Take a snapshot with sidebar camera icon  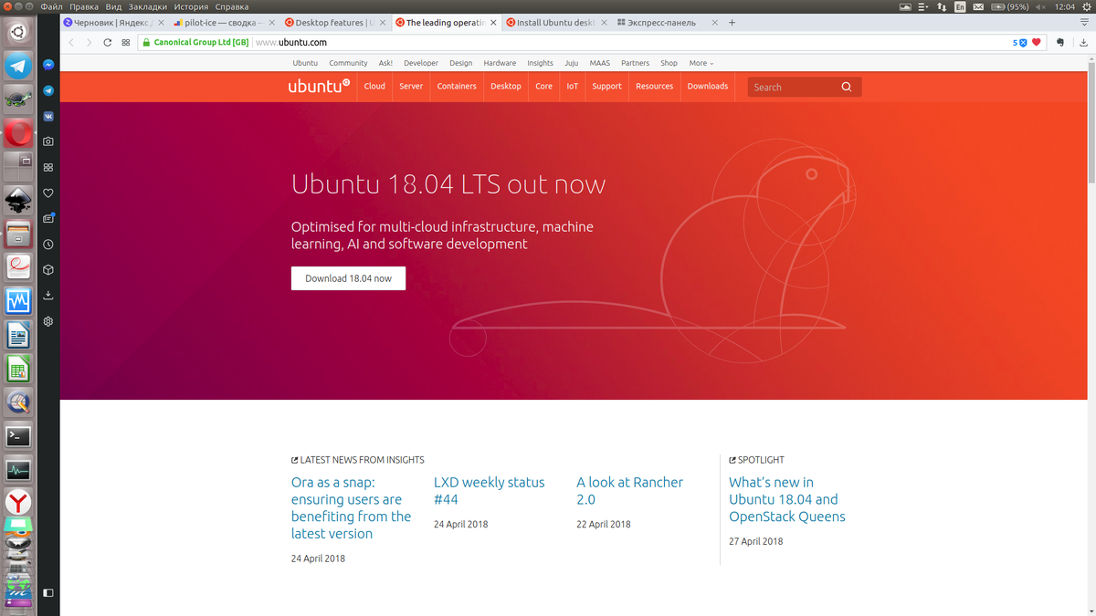[48, 141]
